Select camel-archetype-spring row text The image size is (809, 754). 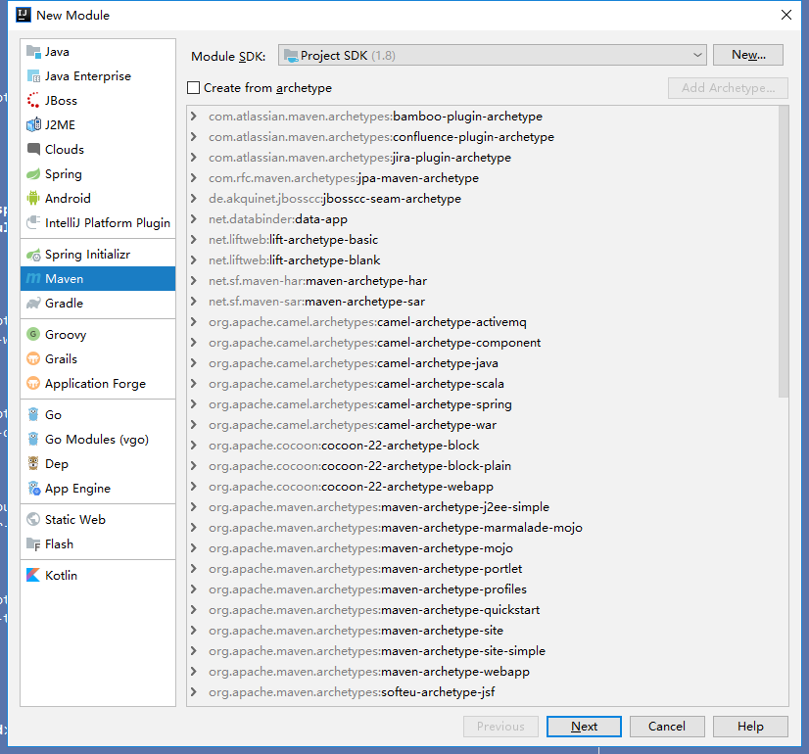(x=360, y=404)
